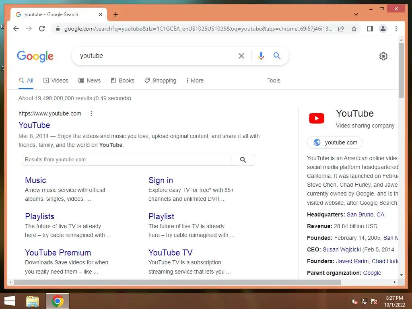Click horizontal scrollbar right arrow

click(x=394, y=282)
